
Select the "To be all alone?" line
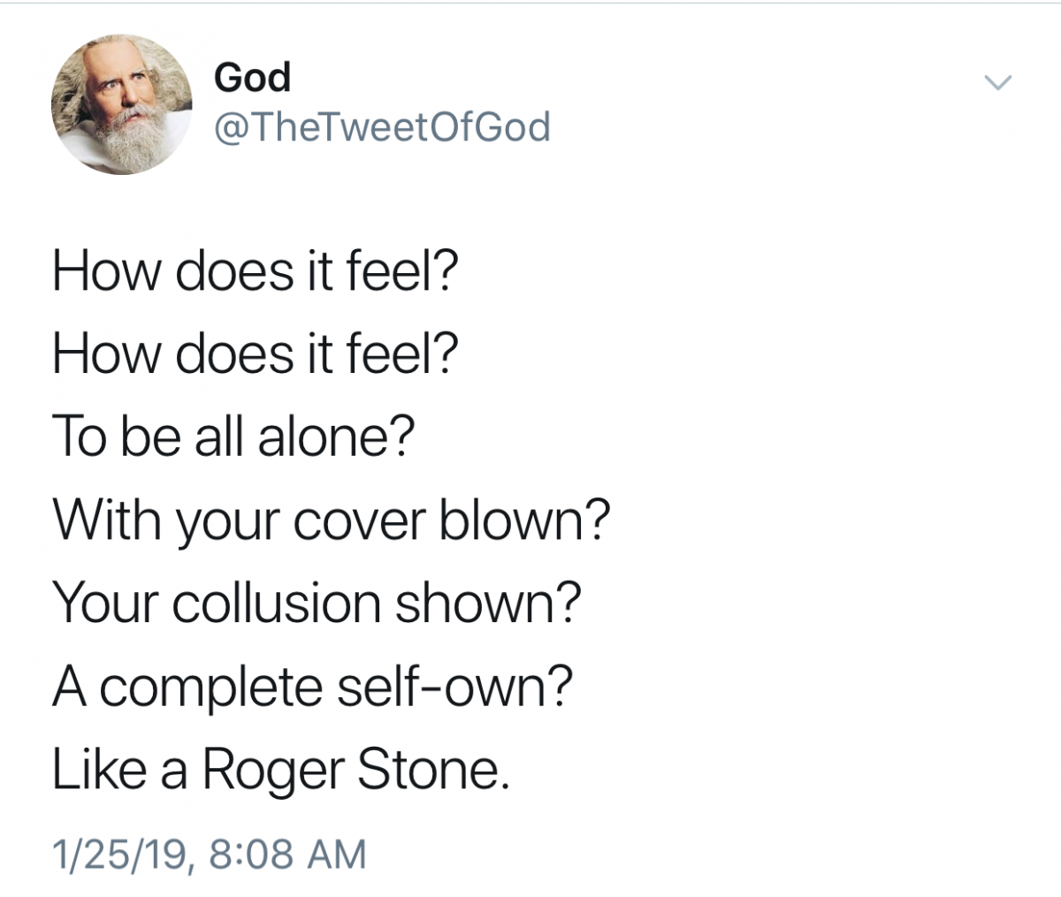pyautogui.click(x=232, y=437)
